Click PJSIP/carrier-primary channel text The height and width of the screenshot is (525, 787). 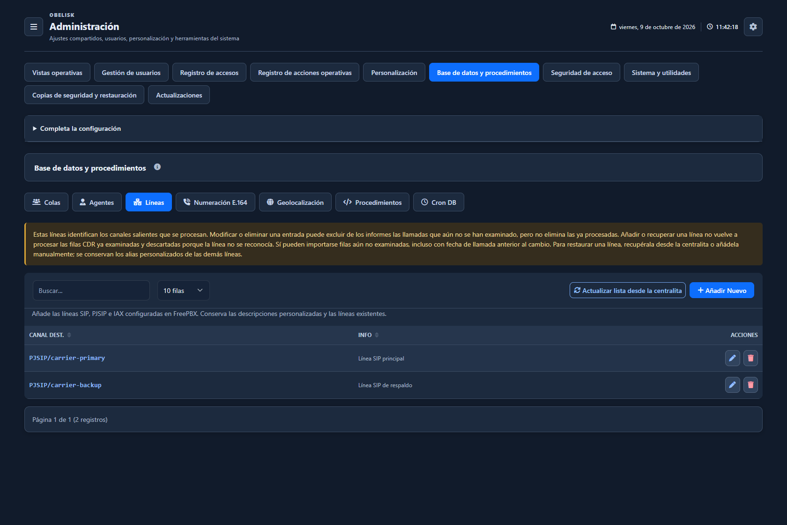pyautogui.click(x=67, y=358)
